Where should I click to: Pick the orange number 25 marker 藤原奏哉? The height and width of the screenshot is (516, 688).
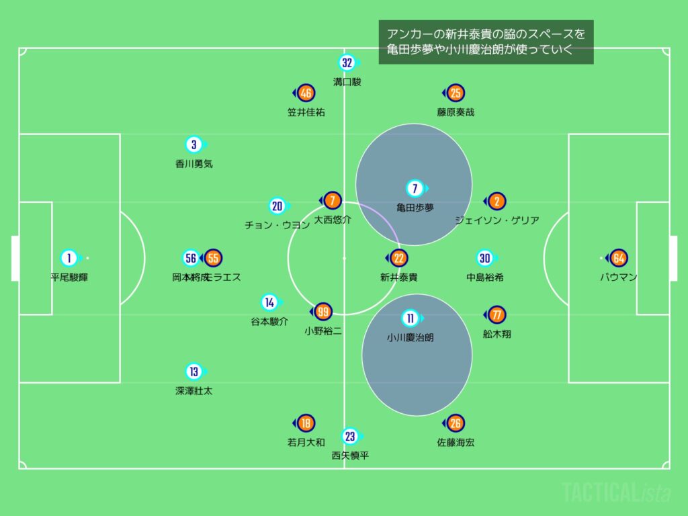(456, 93)
